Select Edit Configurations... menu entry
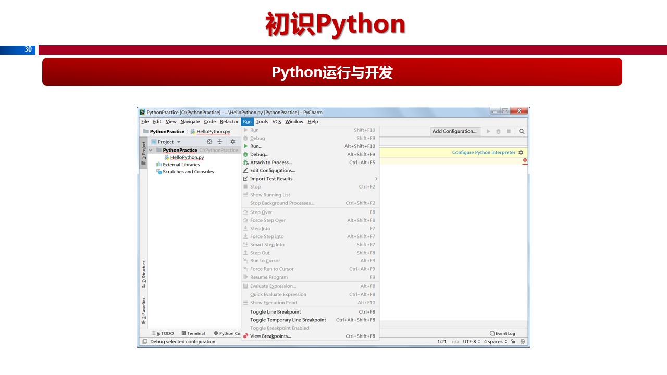Viewport: 667px width, 375px height. pyautogui.click(x=310, y=170)
